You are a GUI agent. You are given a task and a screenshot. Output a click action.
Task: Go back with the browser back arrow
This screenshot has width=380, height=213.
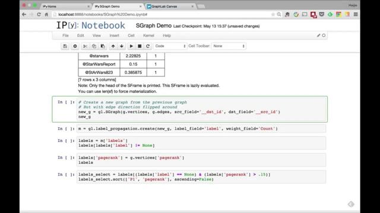(24, 14)
